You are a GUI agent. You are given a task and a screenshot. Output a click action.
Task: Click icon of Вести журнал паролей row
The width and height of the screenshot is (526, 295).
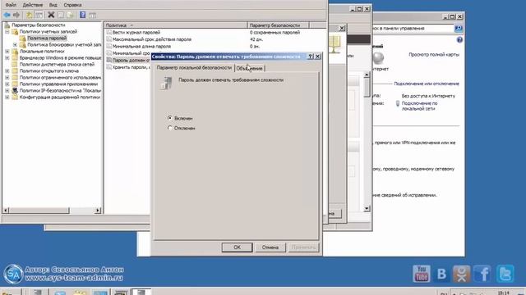(x=108, y=33)
